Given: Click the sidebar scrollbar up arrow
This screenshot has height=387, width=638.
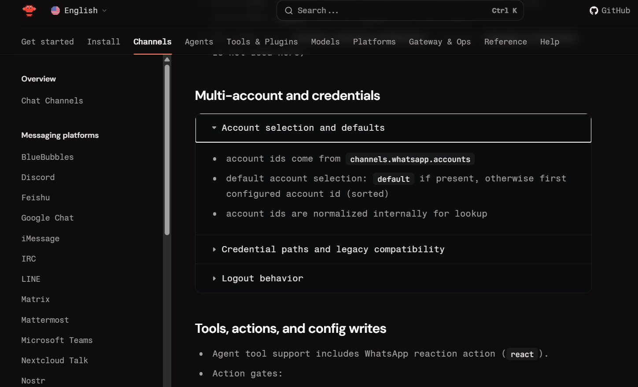Looking at the screenshot, I should point(167,59).
